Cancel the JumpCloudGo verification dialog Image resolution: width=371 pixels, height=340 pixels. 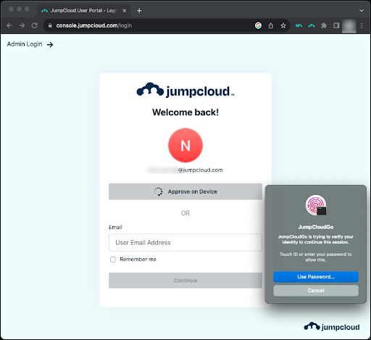316,290
